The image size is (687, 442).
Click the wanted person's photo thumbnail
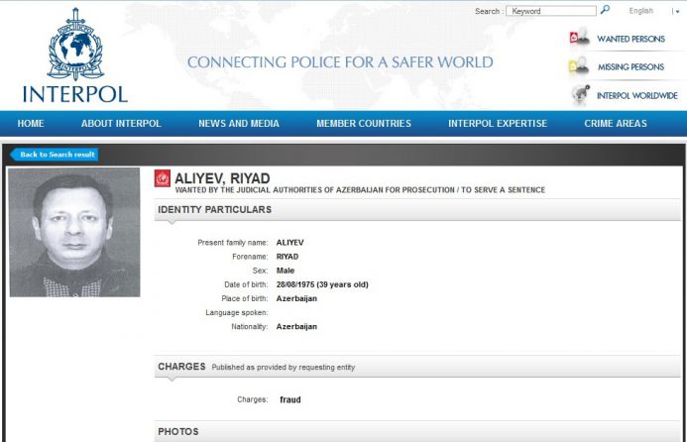tap(74, 232)
